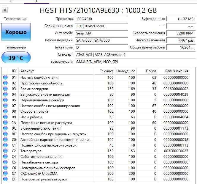Click the status icon for attribute 03

[x=5, y=89]
